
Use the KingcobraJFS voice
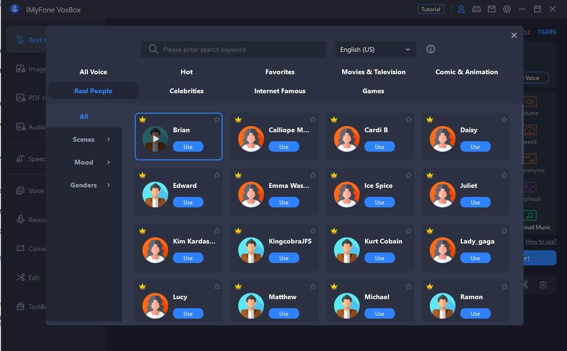coord(284,258)
